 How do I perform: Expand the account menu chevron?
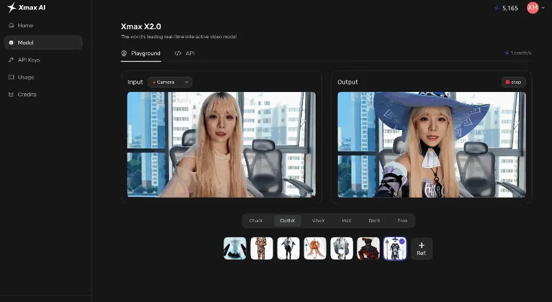[x=543, y=8]
